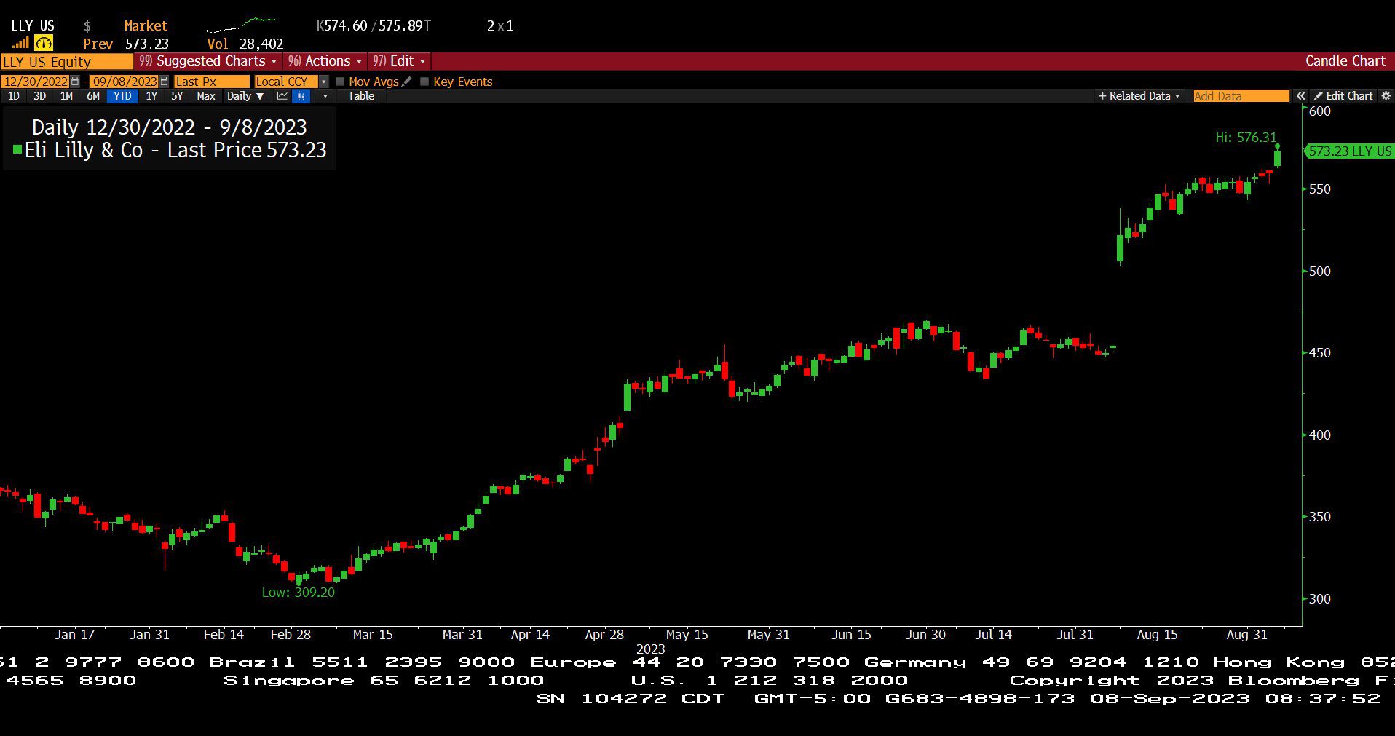Image resolution: width=1395 pixels, height=736 pixels.
Task: Open calendar picker for start date 12/30/2022
Action: [x=75, y=82]
